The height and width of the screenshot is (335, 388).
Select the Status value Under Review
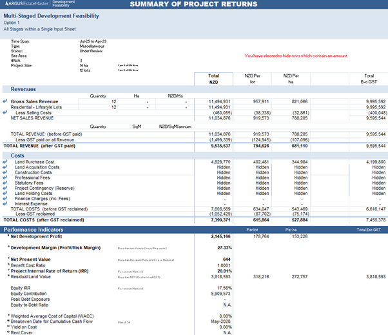click(91, 51)
